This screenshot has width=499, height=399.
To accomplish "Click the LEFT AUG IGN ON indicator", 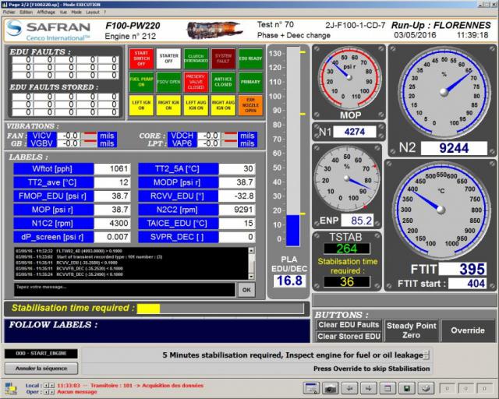I will pos(196,105).
